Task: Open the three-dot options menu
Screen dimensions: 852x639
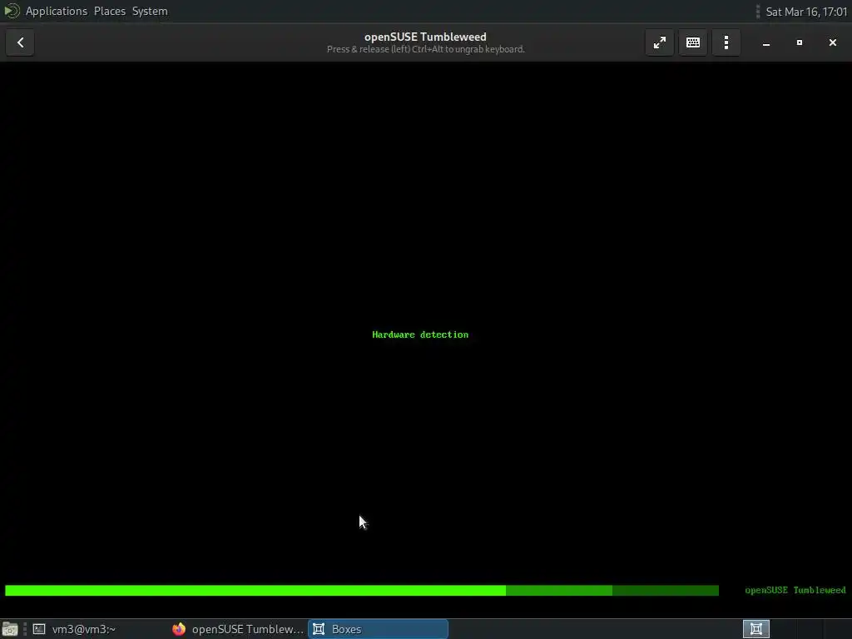Action: point(726,42)
